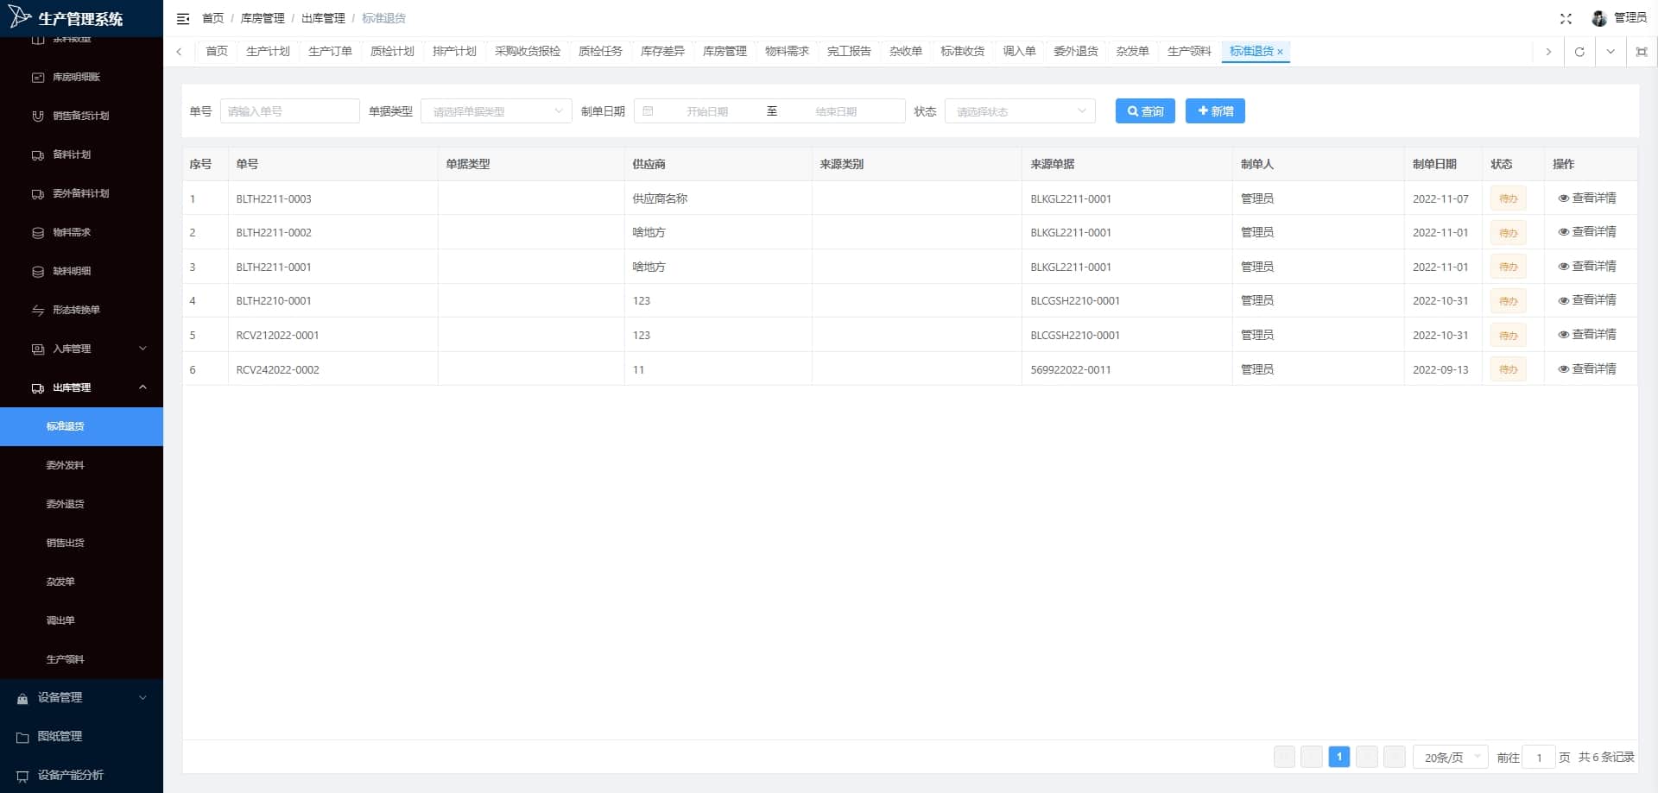Click the 设备产能分析 icon in the sidebar
Screen dimensions: 1658x793
pyautogui.click(x=22, y=777)
